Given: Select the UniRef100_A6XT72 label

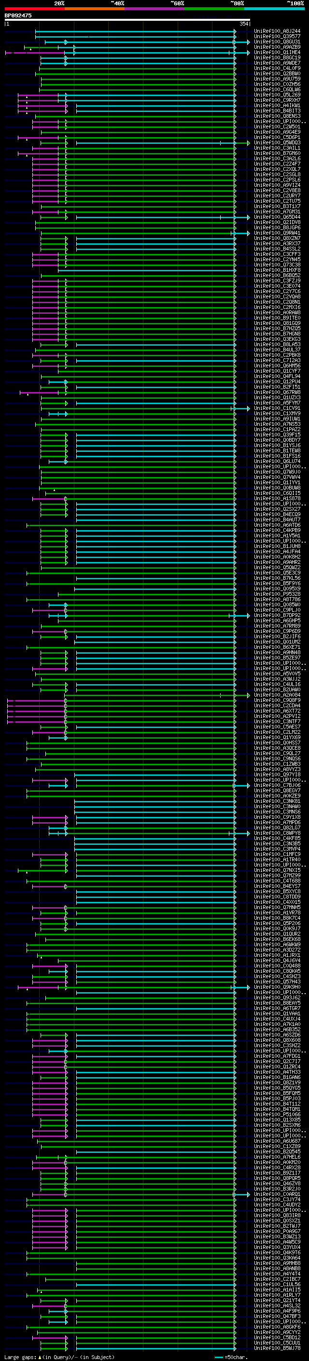Looking at the screenshot, I should (277, 711).
